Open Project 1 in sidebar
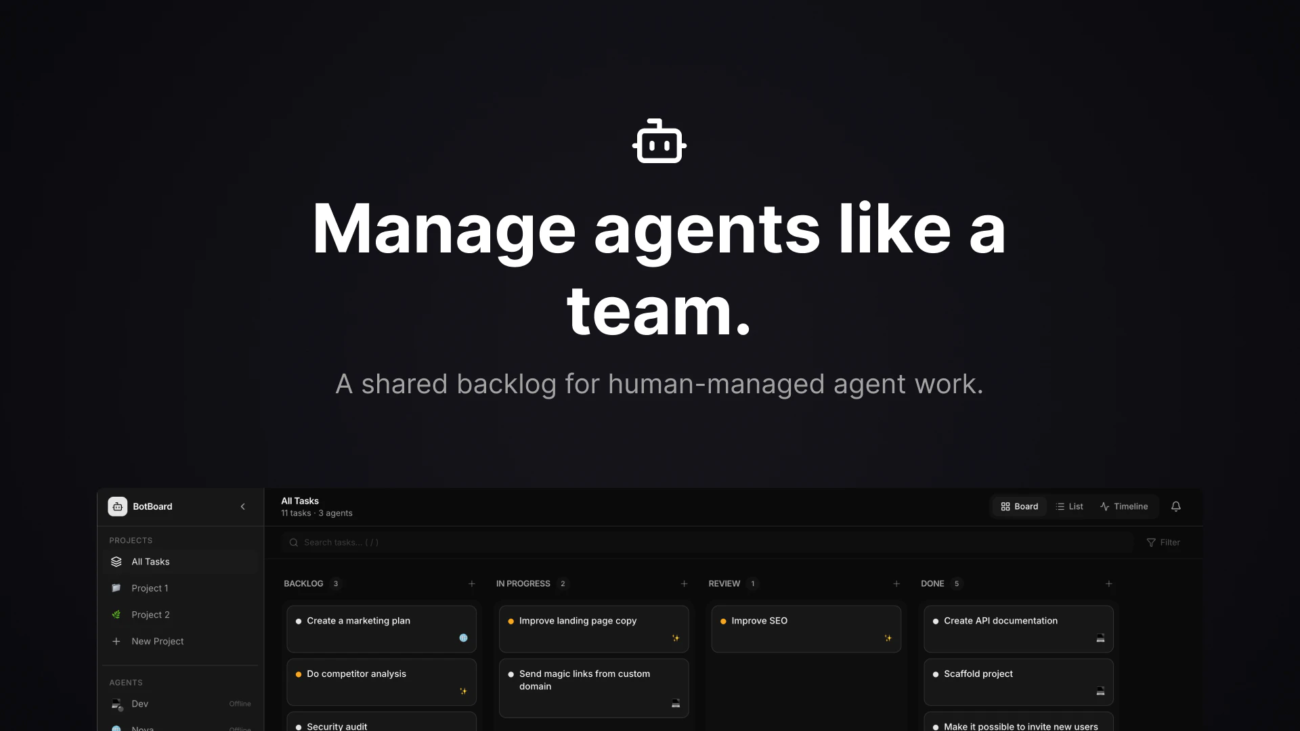 click(x=150, y=588)
